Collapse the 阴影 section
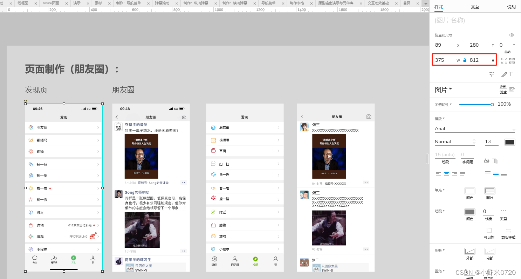 click(440, 250)
